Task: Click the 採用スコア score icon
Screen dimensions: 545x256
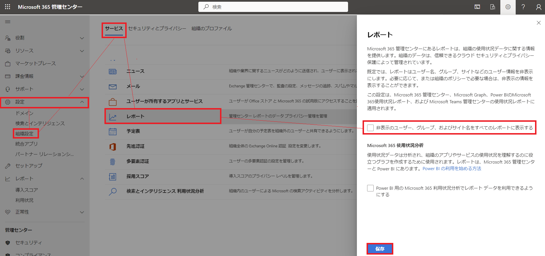Action: 113,177
